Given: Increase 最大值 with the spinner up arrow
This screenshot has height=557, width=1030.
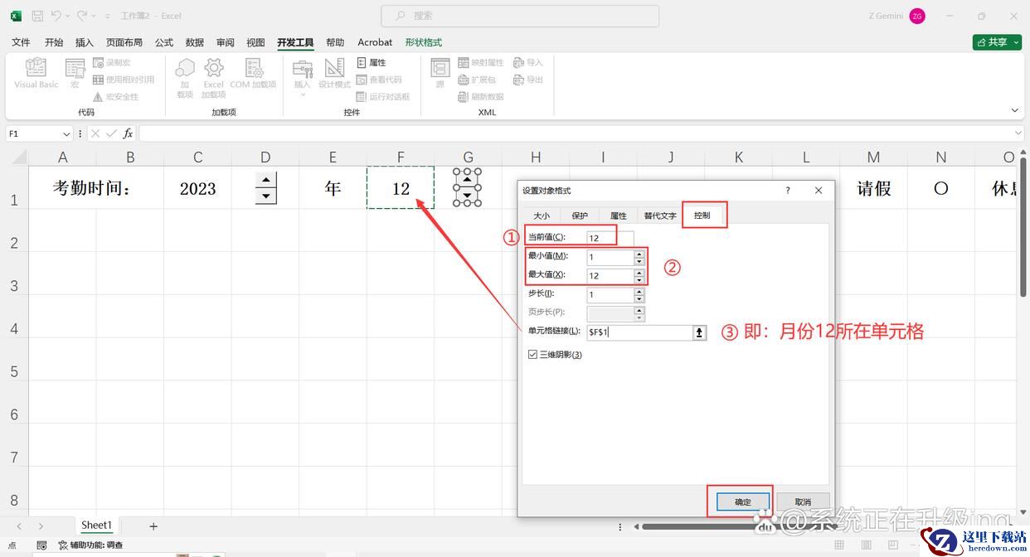Looking at the screenshot, I should click(639, 272).
